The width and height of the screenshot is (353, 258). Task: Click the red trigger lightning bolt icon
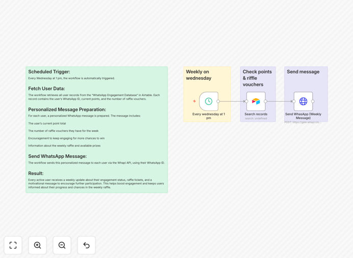pyautogui.click(x=194, y=101)
